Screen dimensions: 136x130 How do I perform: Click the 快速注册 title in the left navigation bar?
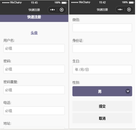coord(34,10)
